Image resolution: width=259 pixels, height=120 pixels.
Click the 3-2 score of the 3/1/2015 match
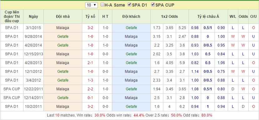coord(90,28)
